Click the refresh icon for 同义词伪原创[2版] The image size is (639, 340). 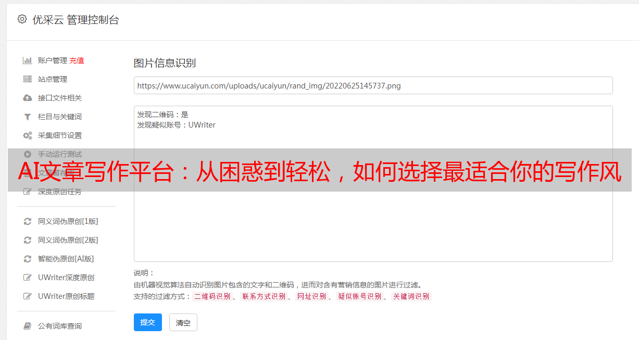pos(28,240)
